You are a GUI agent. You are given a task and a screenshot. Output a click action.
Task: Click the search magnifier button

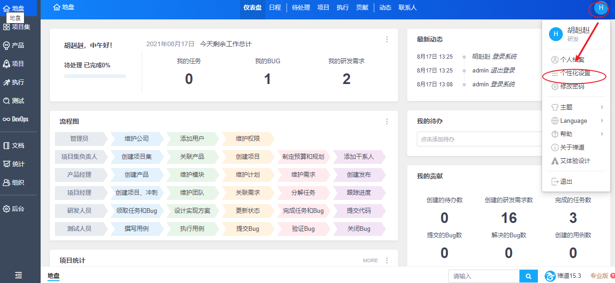pos(528,276)
